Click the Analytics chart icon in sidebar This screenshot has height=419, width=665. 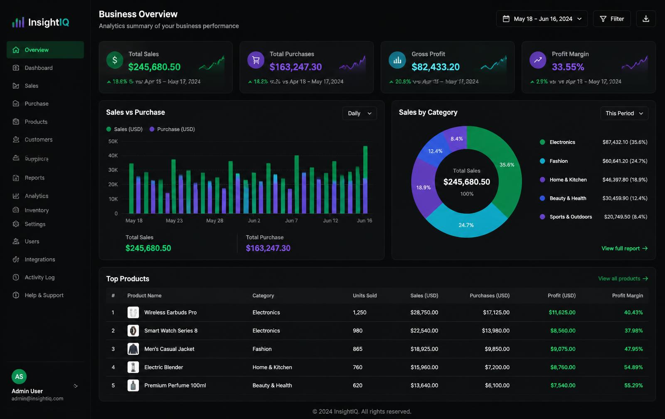[x=16, y=196]
